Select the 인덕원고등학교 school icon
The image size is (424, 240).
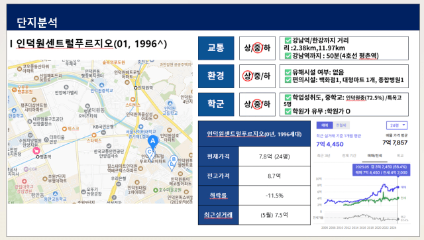pos(170,103)
